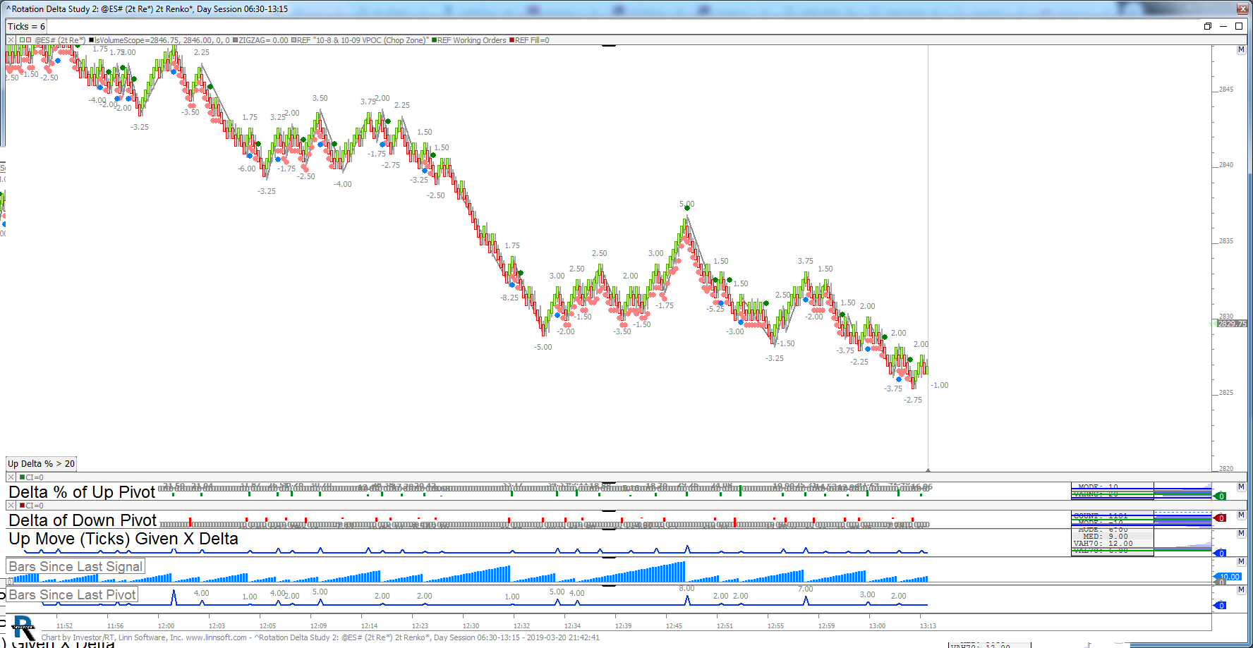1253x648 pixels.
Task: Click the -8.25 swing low label
Action: 509,298
